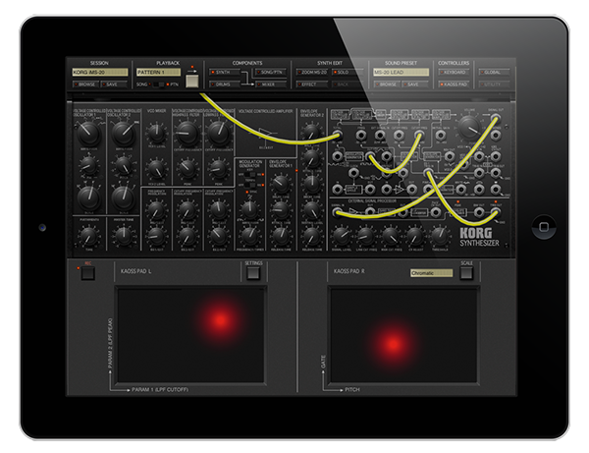This screenshot has height=453, width=589.
Task: Open the EFFECT editor
Action: [x=312, y=85]
